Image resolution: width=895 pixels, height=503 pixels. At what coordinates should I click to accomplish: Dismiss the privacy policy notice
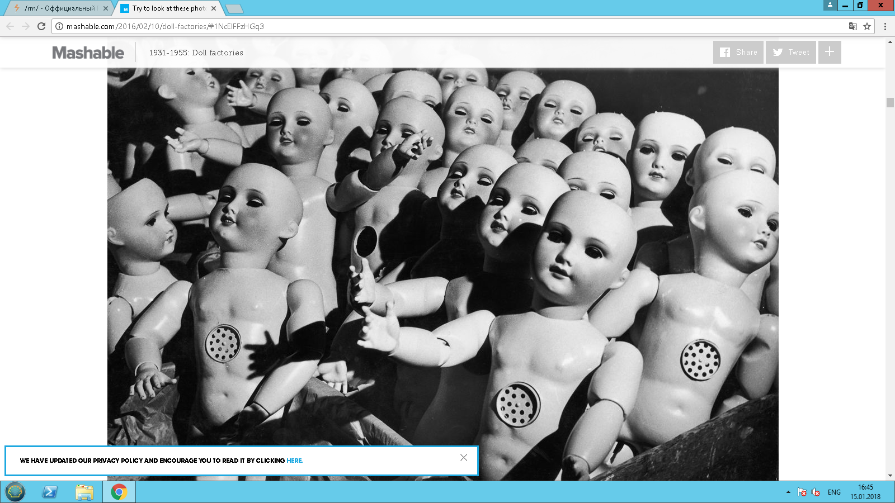coord(464,457)
